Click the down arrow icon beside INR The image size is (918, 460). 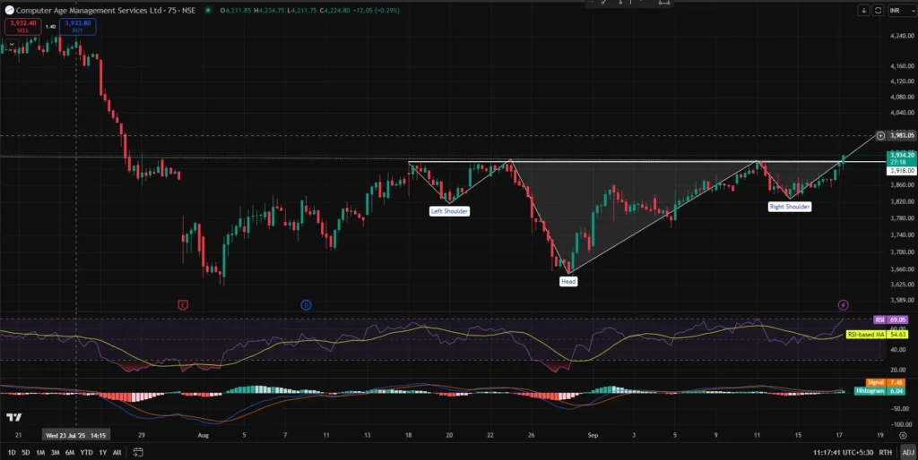pyautogui.click(x=862, y=11)
